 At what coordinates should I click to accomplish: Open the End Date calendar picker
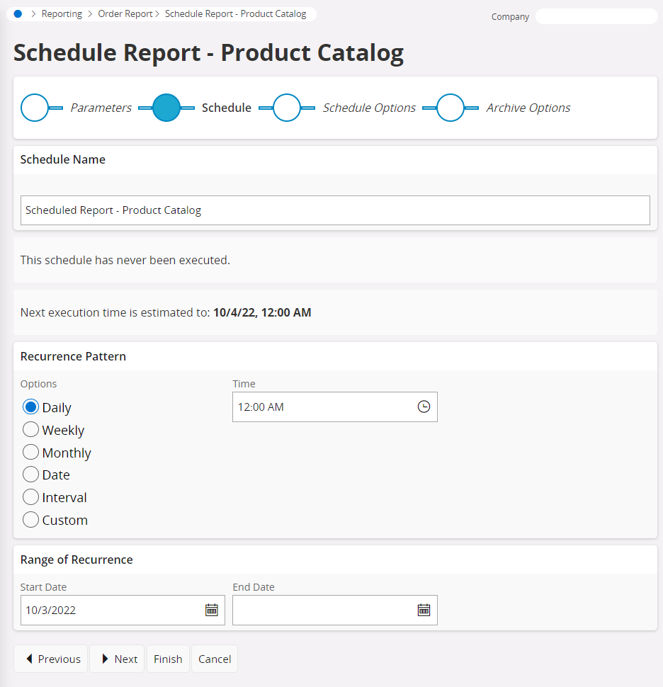point(424,610)
